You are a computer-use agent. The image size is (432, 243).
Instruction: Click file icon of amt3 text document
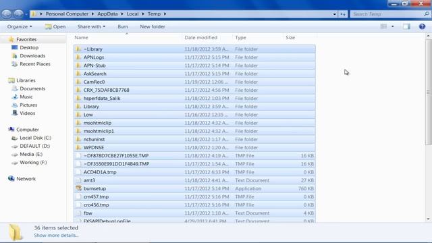[x=78, y=180]
